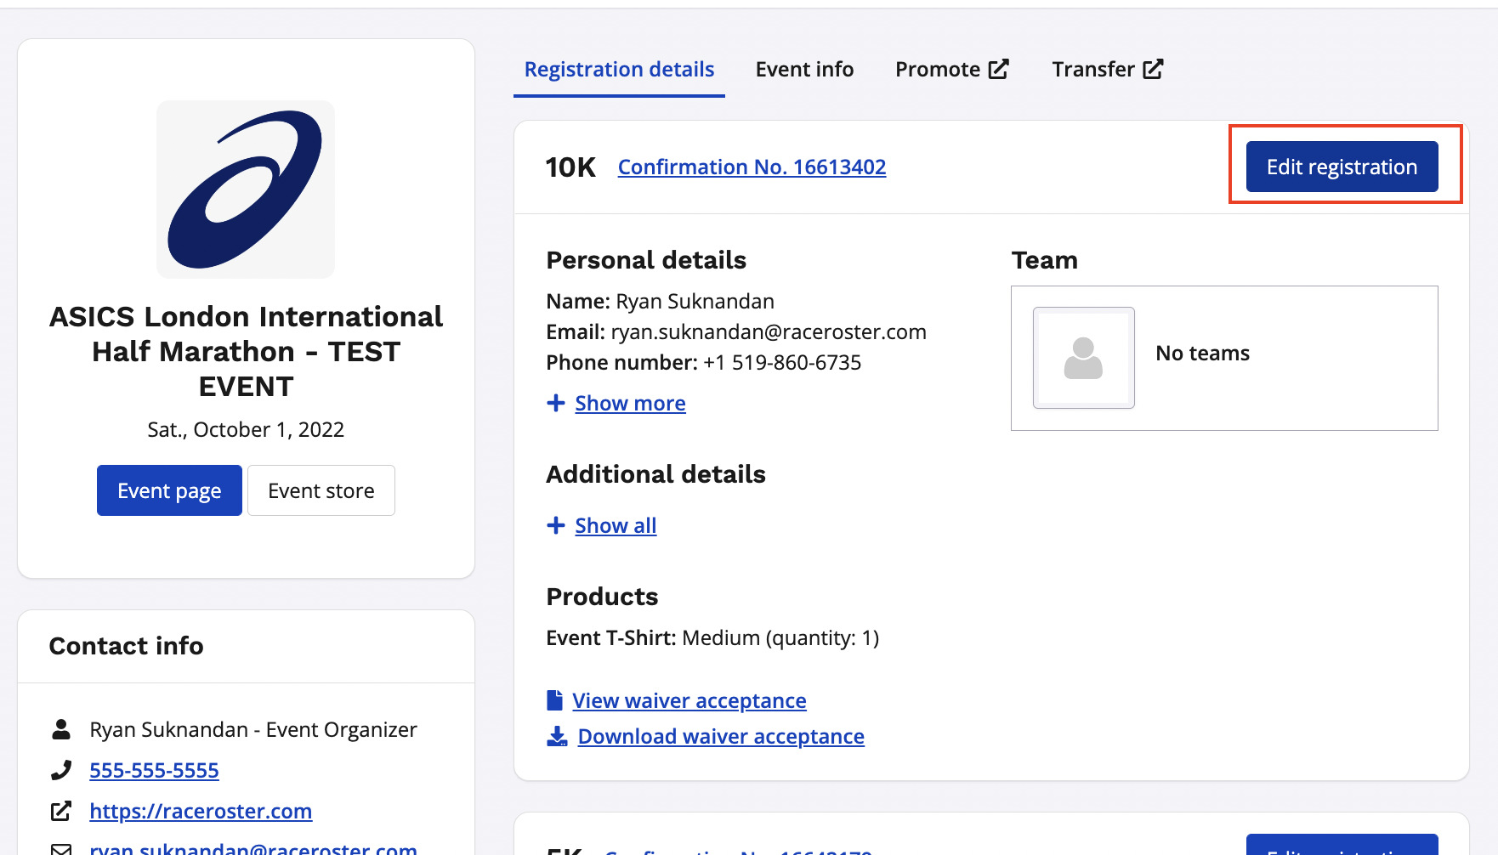Open the View waiver acceptance link
The width and height of the screenshot is (1498, 855).
pyautogui.click(x=689, y=700)
